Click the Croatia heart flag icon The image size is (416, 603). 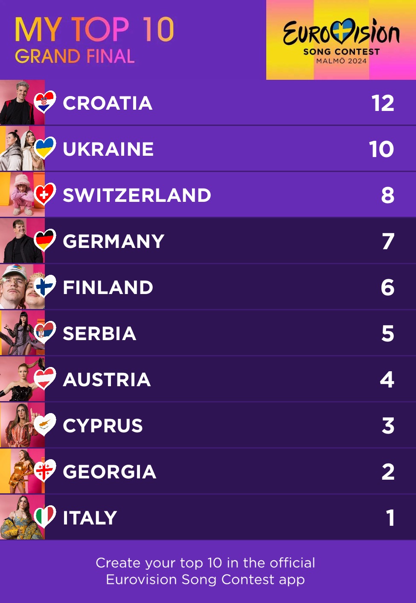(x=44, y=102)
